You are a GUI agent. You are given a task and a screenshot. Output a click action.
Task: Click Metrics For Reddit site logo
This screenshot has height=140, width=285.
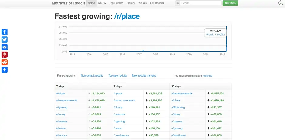[68, 3]
